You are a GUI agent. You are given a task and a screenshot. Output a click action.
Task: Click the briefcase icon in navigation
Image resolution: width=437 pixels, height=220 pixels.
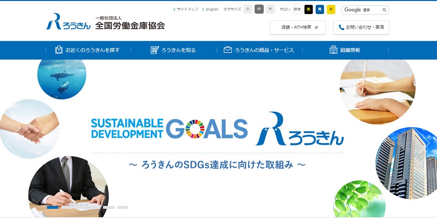tap(228, 50)
